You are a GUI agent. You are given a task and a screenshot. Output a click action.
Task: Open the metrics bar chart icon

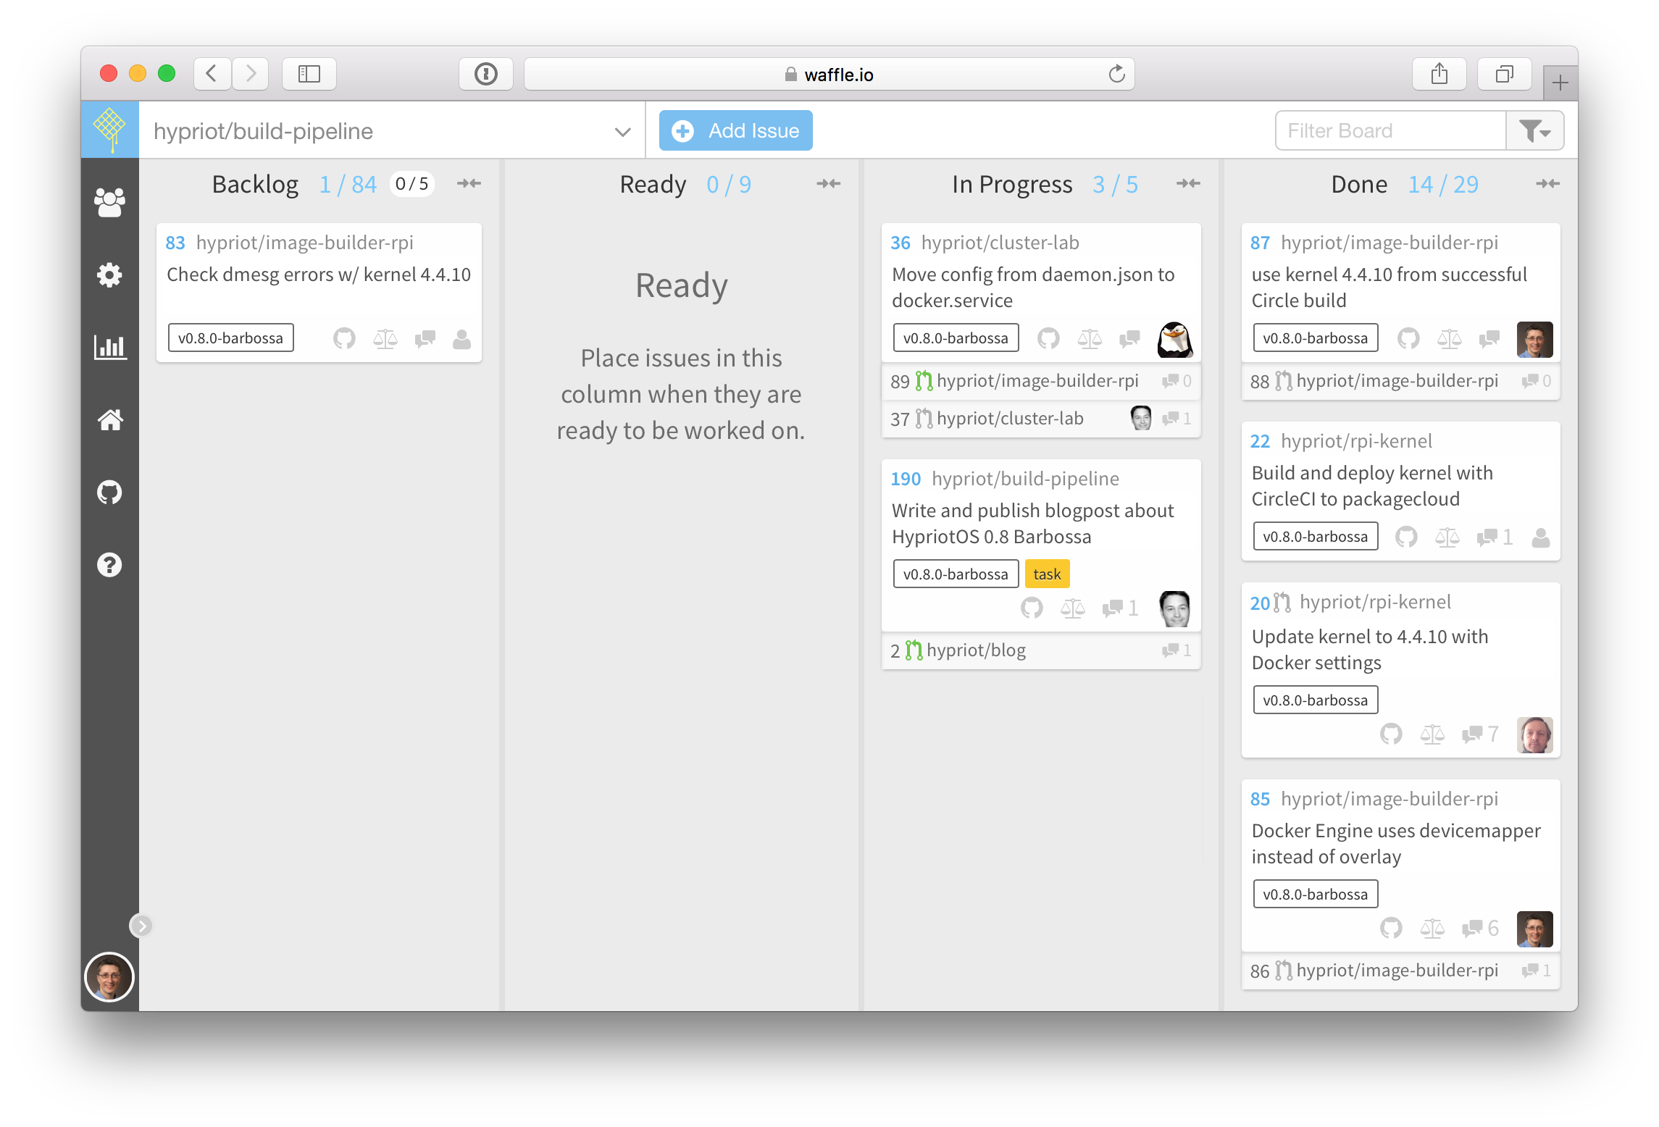(109, 347)
